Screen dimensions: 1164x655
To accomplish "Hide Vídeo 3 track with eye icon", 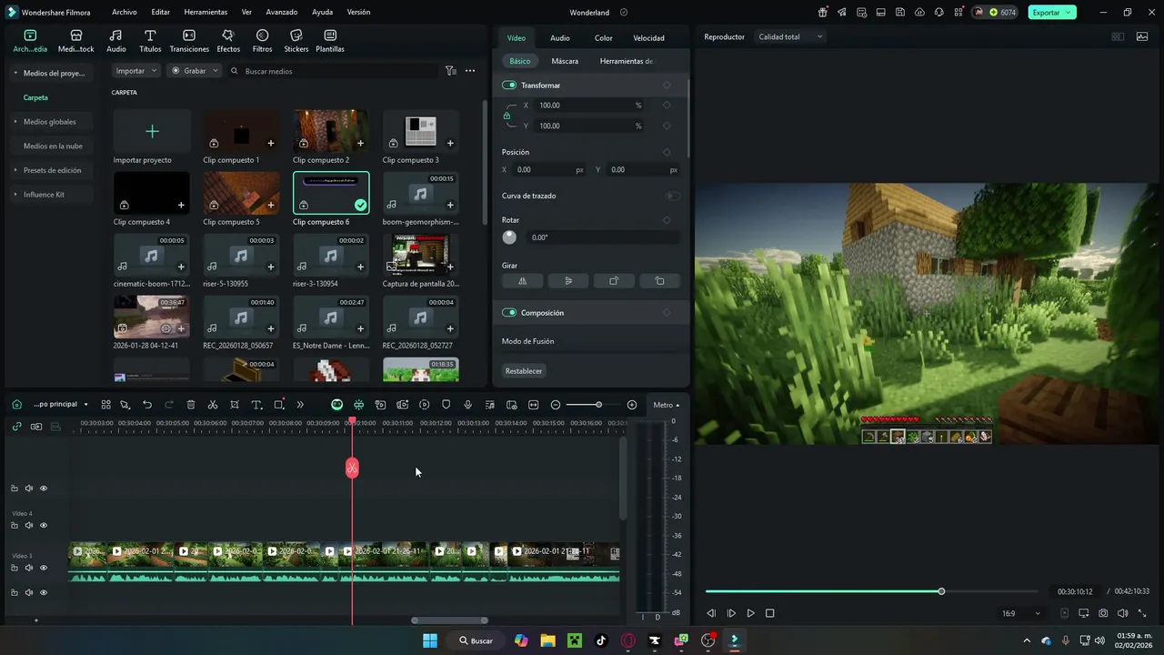I will 43,568.
